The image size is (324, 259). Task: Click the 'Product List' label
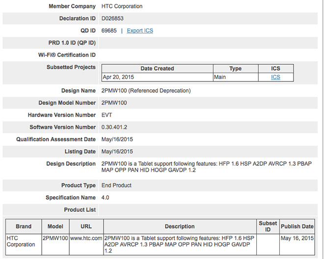pyautogui.click(x=80, y=210)
